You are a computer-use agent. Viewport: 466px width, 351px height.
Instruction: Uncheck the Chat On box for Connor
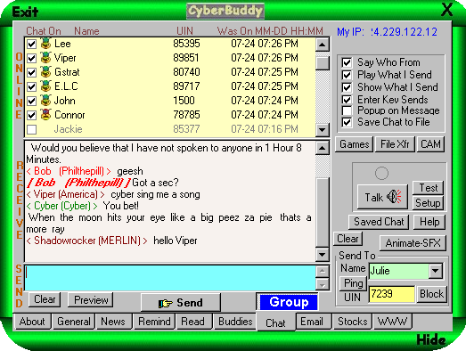31,115
